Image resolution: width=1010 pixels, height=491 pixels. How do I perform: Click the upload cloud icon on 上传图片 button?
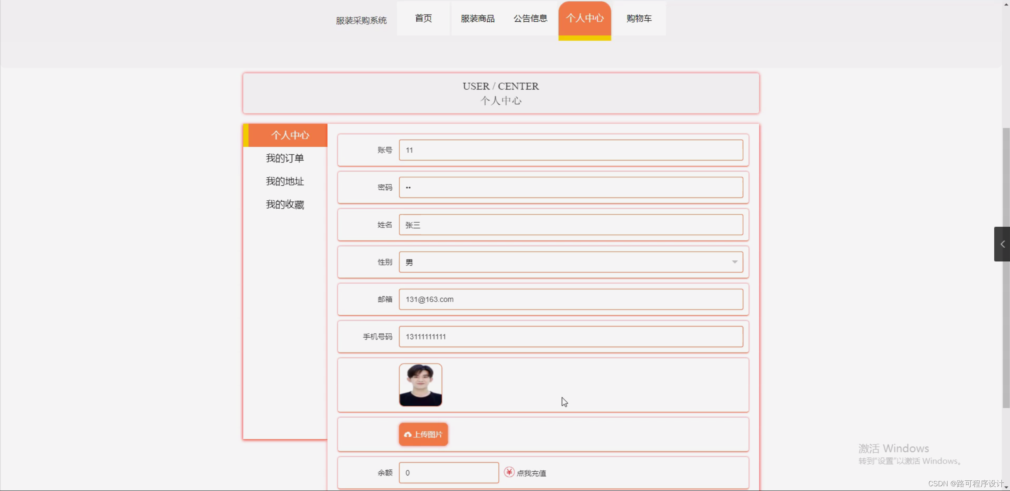coord(407,434)
